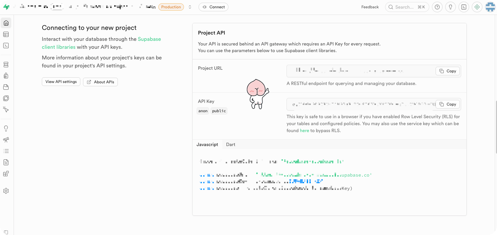This screenshot has height=235, width=497.
Task: Copy the Project URL
Action: pos(448,71)
